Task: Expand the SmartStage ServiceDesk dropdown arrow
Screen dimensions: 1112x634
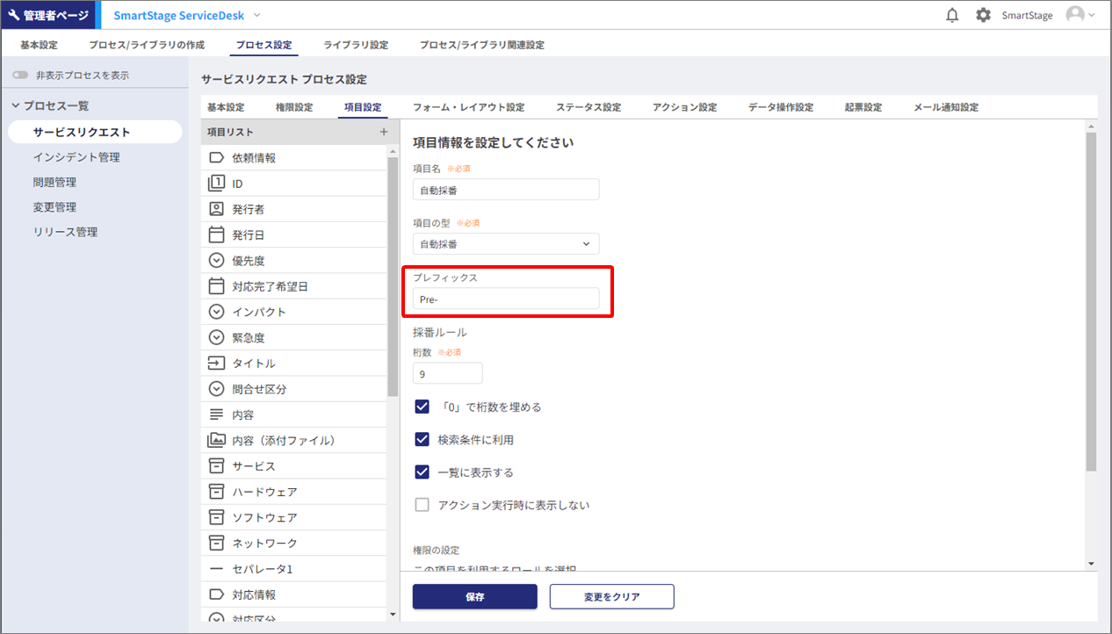Action: 257,15
